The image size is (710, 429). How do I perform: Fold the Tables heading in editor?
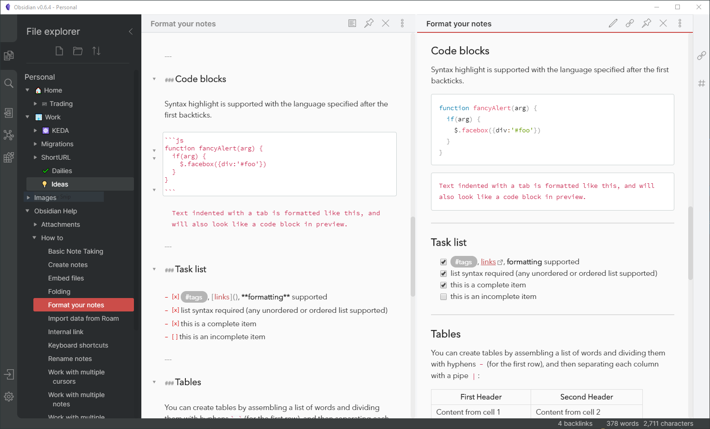pos(154,382)
